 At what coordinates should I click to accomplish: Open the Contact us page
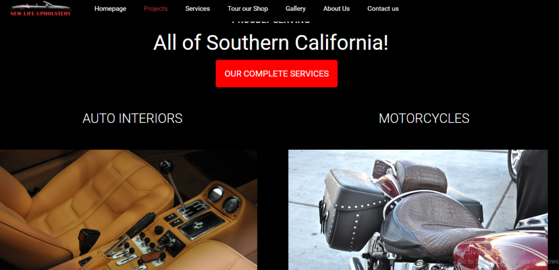click(x=383, y=9)
